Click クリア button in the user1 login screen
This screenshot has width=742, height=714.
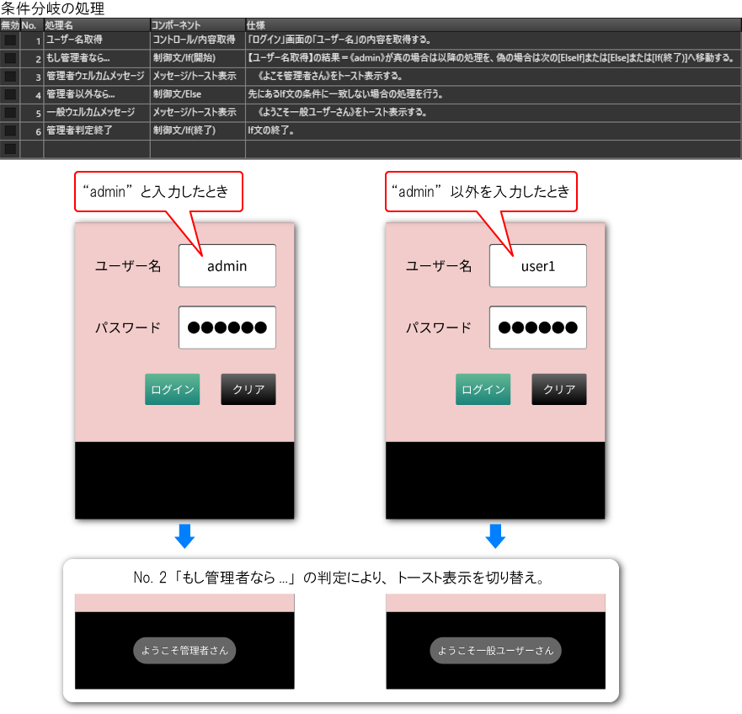click(x=559, y=389)
